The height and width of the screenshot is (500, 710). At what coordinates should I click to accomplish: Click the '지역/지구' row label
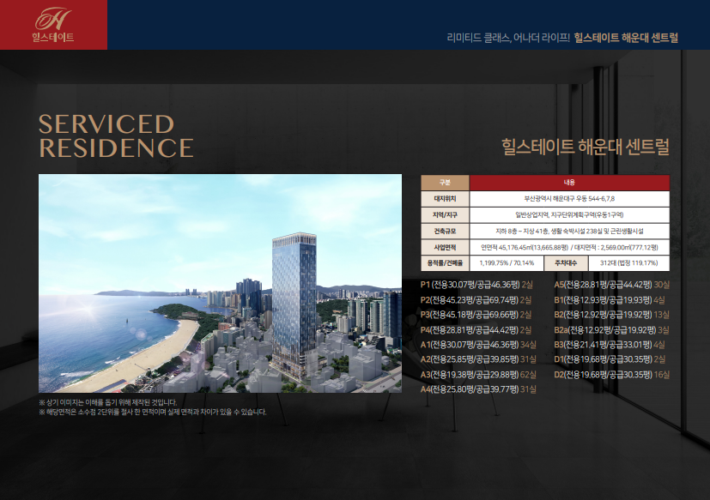coord(445,215)
